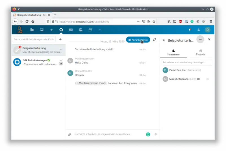The height and width of the screenshot is (151, 226).
Task: Open page actions ellipsis in URL bar
Action: (139, 21)
